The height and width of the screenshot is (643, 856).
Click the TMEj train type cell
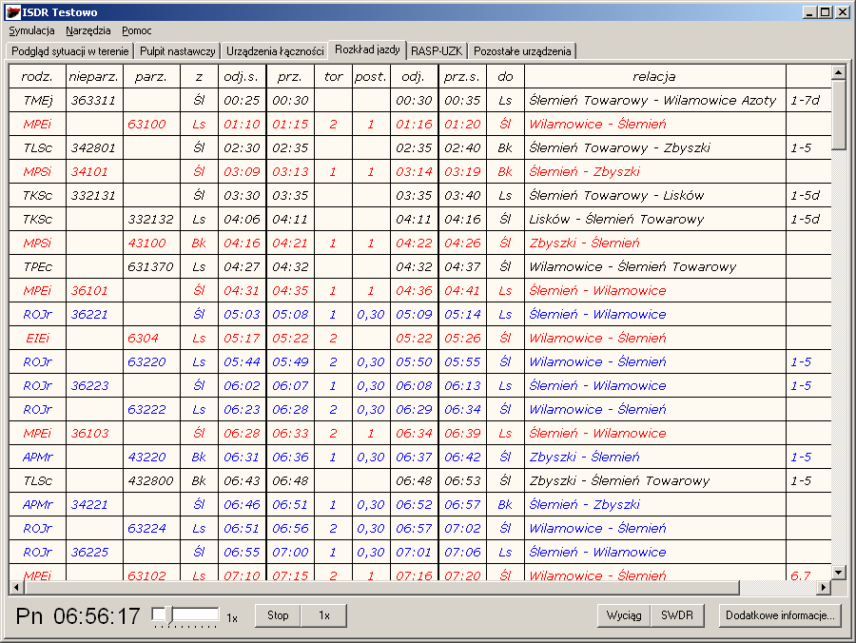coord(37,101)
